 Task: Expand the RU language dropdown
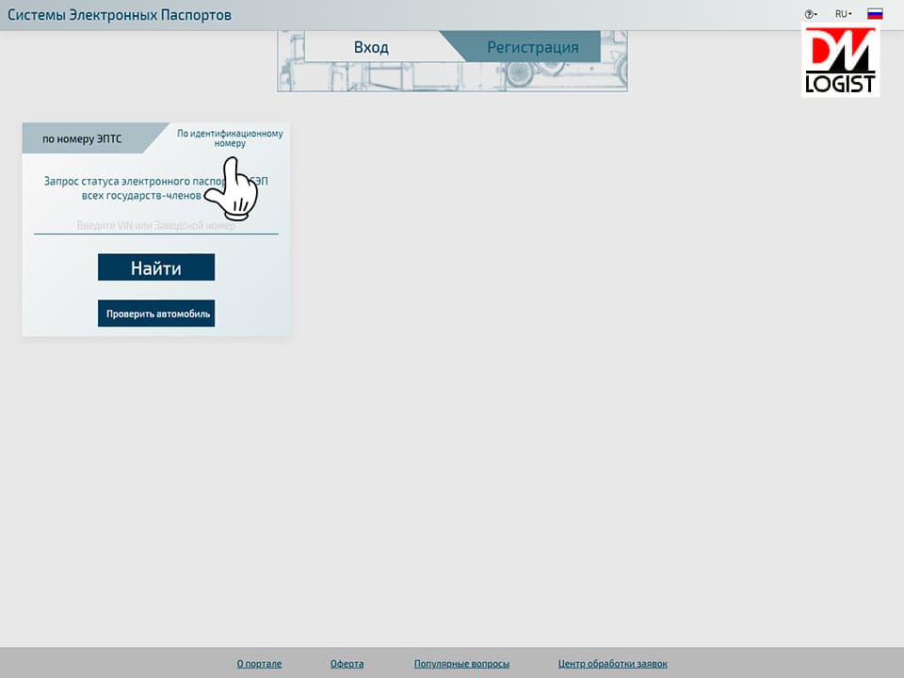coord(844,14)
